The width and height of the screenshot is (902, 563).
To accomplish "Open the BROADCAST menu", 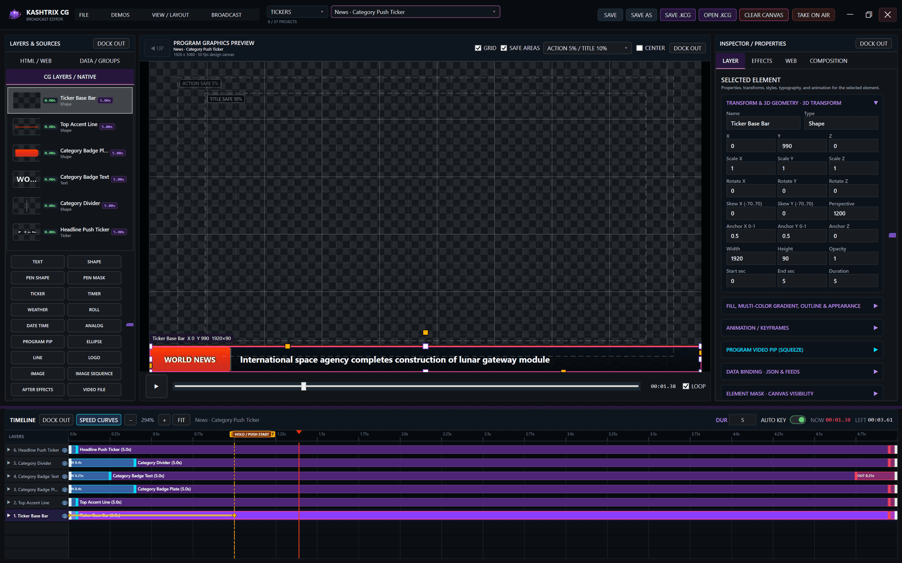I will 226,15.
